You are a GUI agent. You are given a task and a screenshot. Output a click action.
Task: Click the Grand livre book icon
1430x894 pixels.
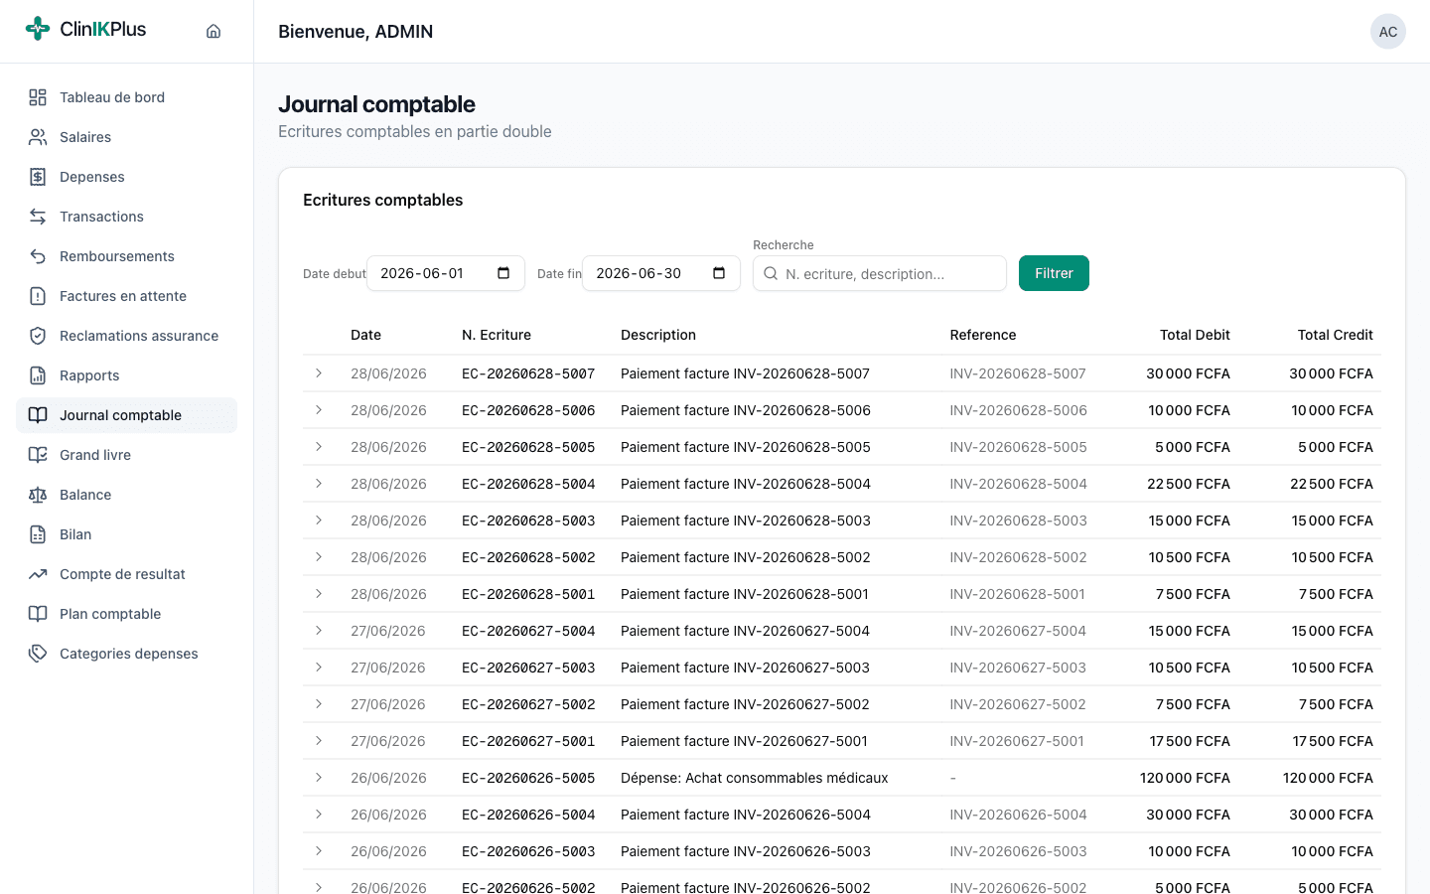pos(38,455)
